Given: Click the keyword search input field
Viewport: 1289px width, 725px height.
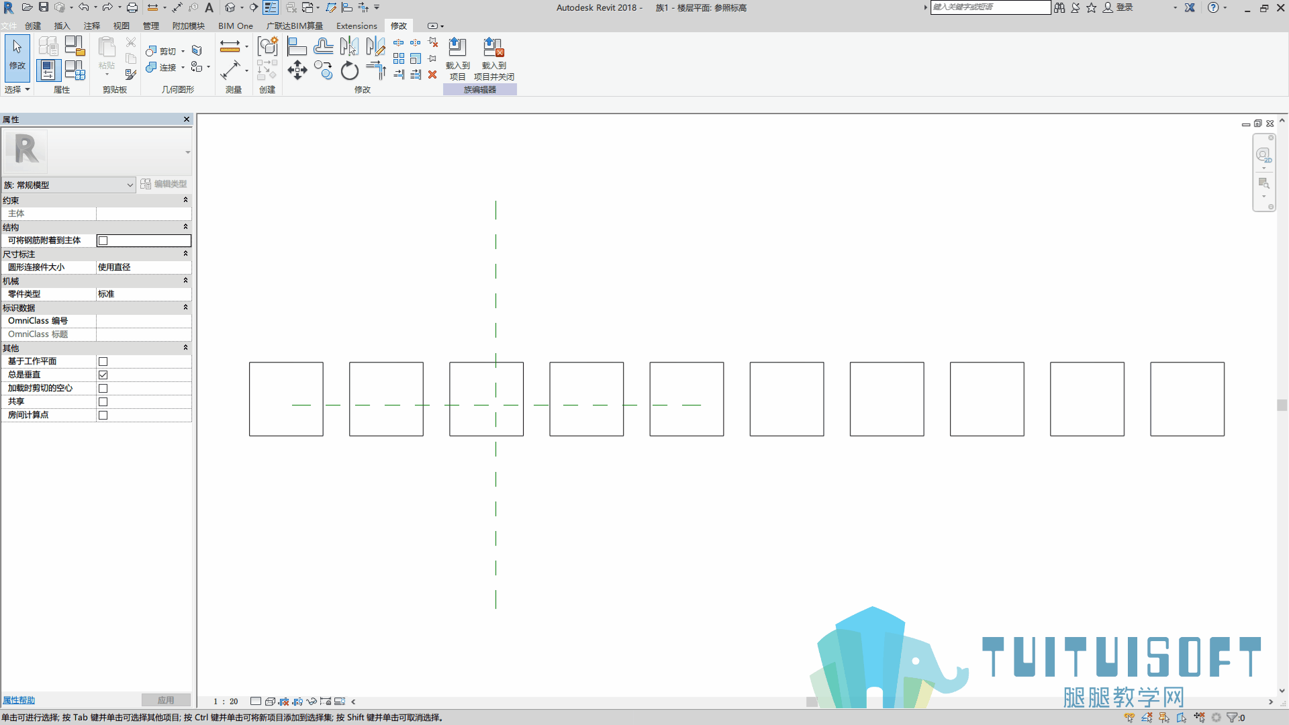Looking at the screenshot, I should click(990, 7).
